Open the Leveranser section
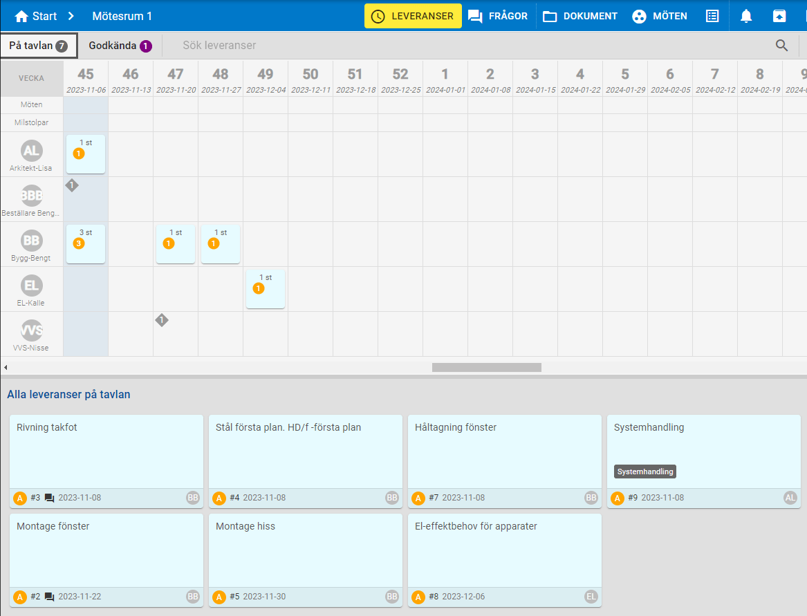 click(x=413, y=16)
